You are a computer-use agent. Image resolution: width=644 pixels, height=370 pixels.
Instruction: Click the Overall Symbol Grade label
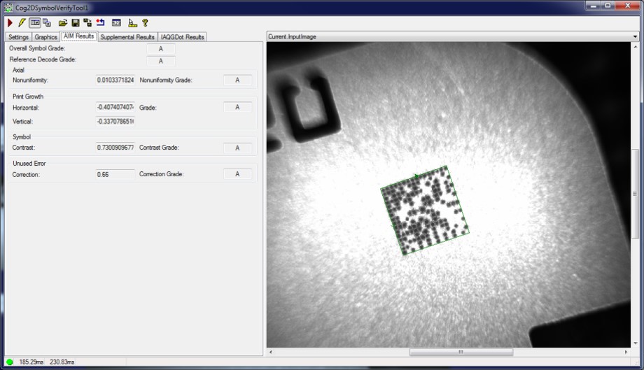coord(37,48)
